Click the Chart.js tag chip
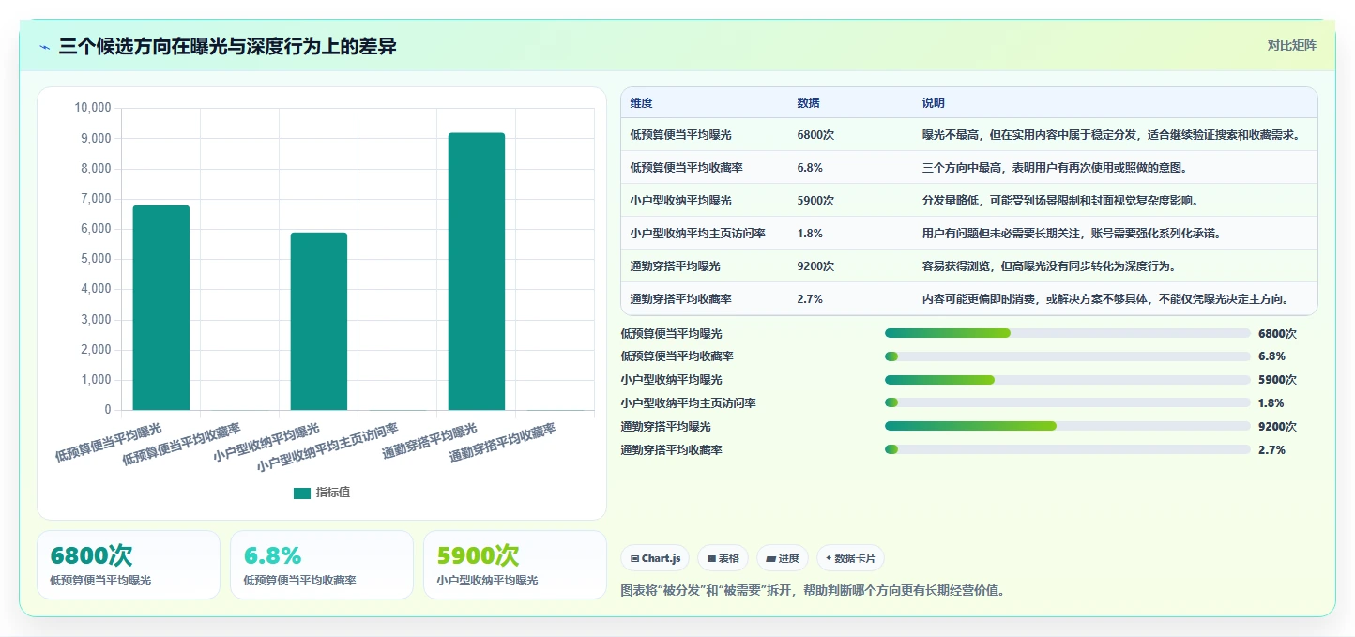Image resolution: width=1355 pixels, height=637 pixels. (655, 558)
